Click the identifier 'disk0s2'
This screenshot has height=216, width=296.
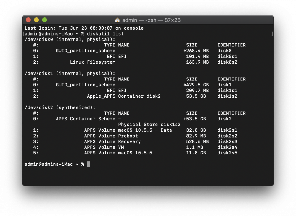(227, 62)
